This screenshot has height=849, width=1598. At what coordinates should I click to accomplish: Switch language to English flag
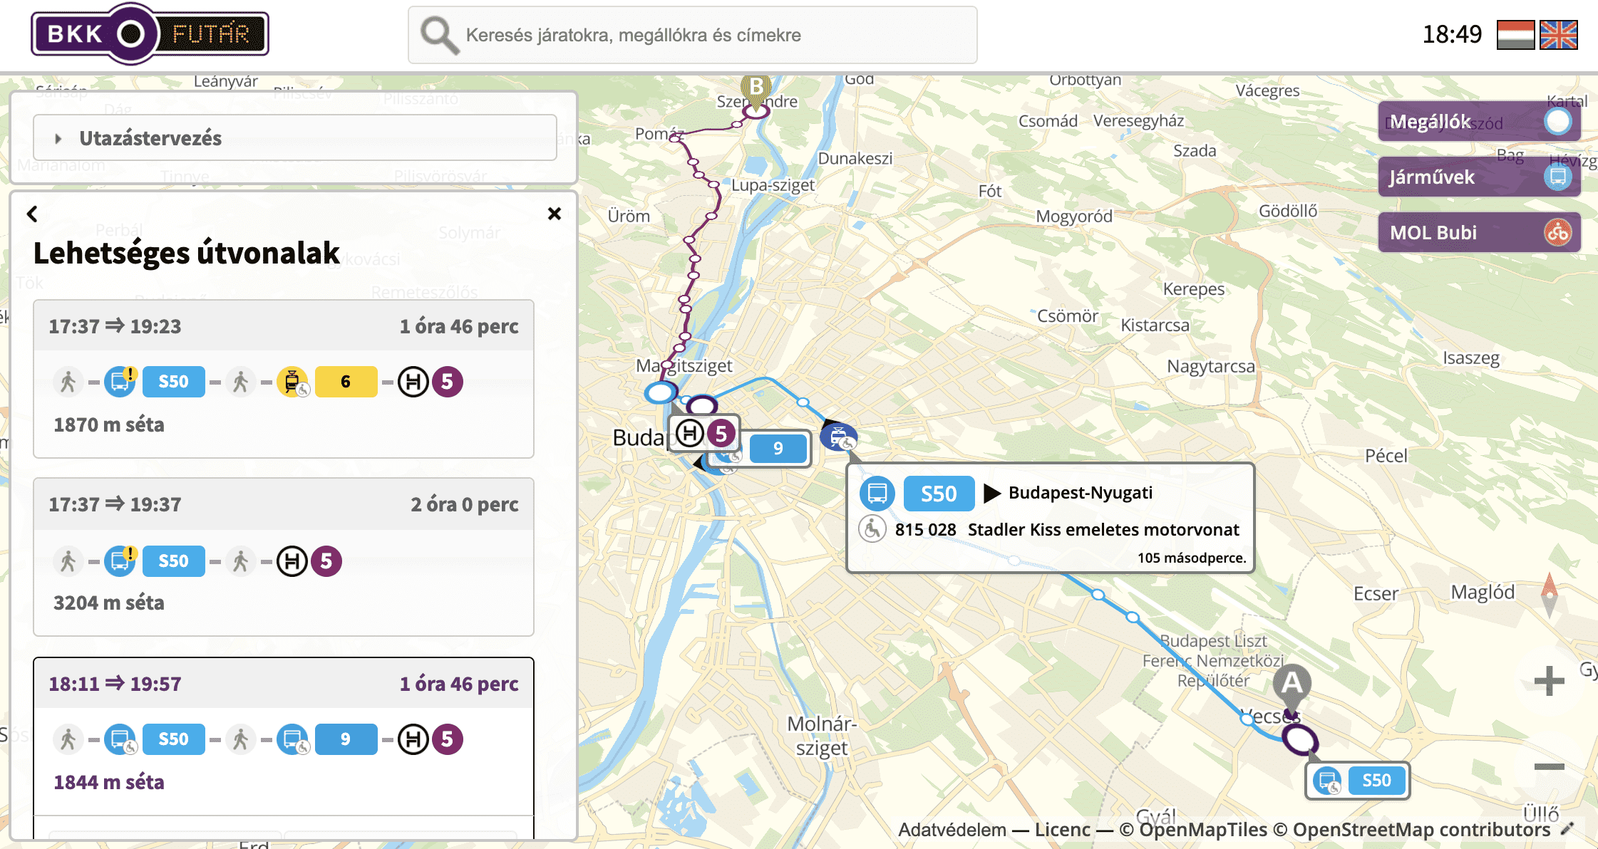coord(1559,35)
